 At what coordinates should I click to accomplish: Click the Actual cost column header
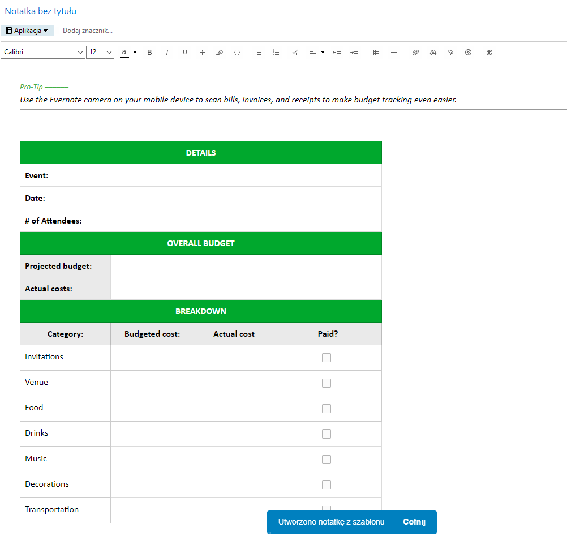(234, 334)
